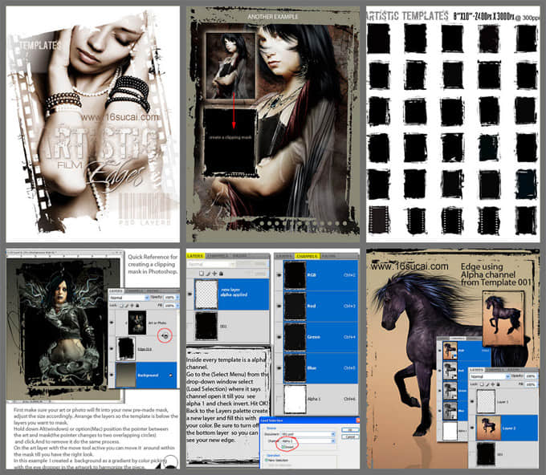Open Document dropdown in Load Selection dialog

[308, 434]
